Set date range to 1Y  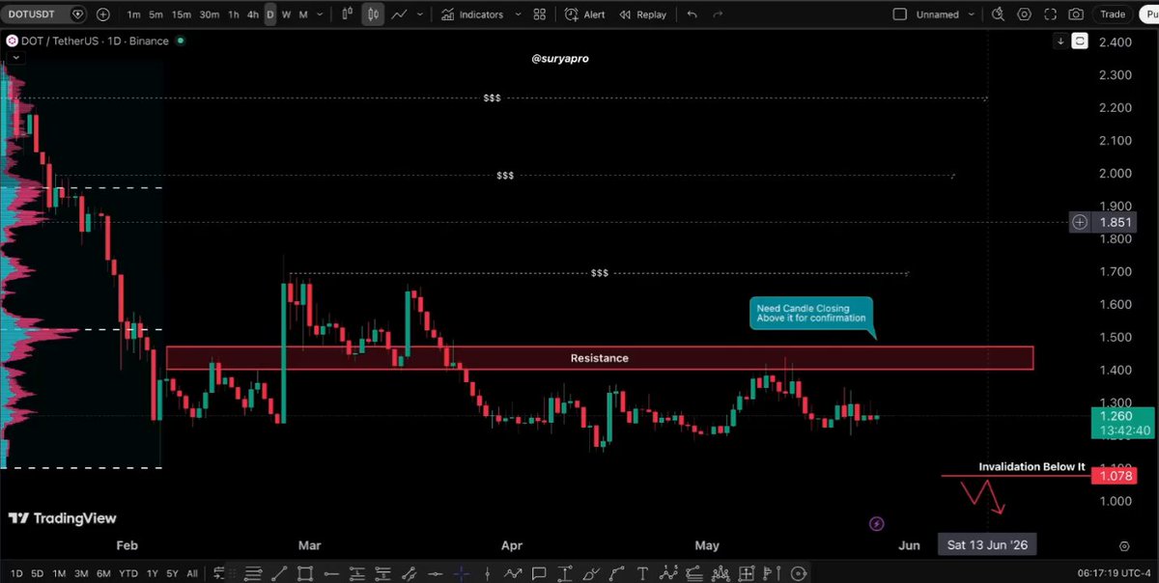point(153,572)
